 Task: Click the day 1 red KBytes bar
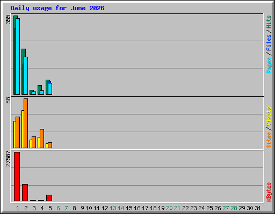click(17, 177)
